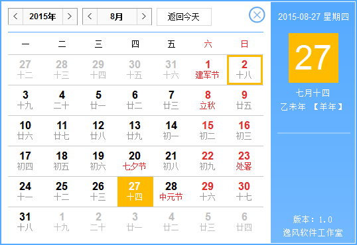357x245 pixels.
Task: Select greyed September 5 廿三
Action: tap(208, 222)
